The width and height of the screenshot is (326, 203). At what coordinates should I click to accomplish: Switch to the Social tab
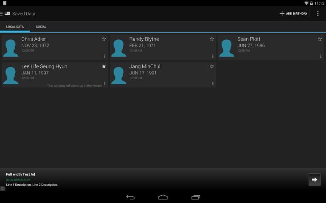41,27
